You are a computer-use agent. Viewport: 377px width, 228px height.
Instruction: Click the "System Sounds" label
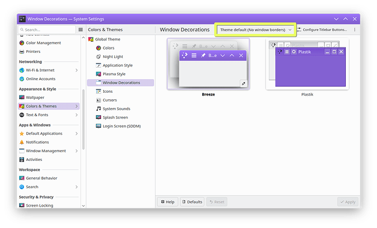[x=116, y=109]
